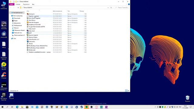
Task: Switch to details view layout button
Action: pos(126,91)
